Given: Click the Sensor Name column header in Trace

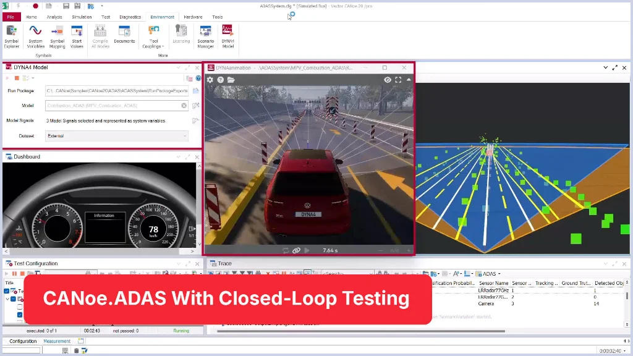Looking at the screenshot, I should 493,283.
